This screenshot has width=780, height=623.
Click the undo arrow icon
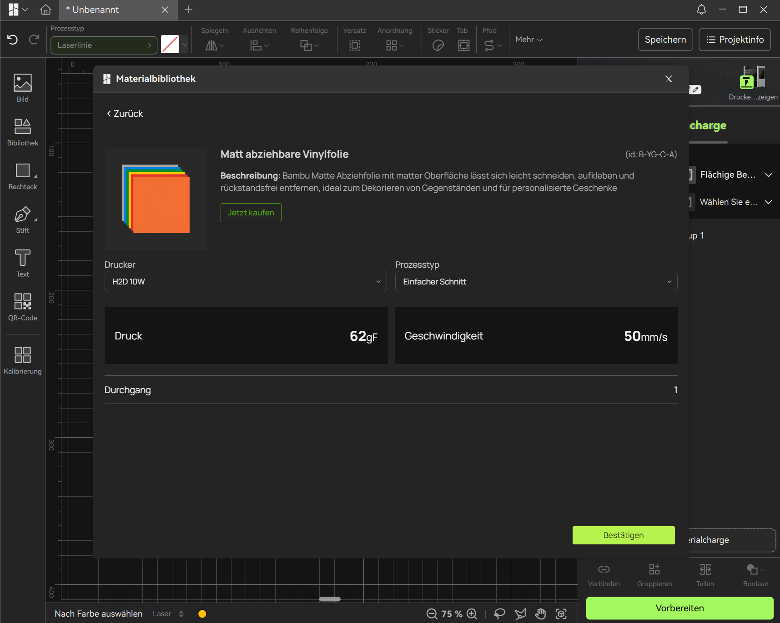[12, 40]
